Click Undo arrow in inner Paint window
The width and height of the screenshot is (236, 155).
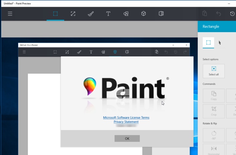click(166, 52)
